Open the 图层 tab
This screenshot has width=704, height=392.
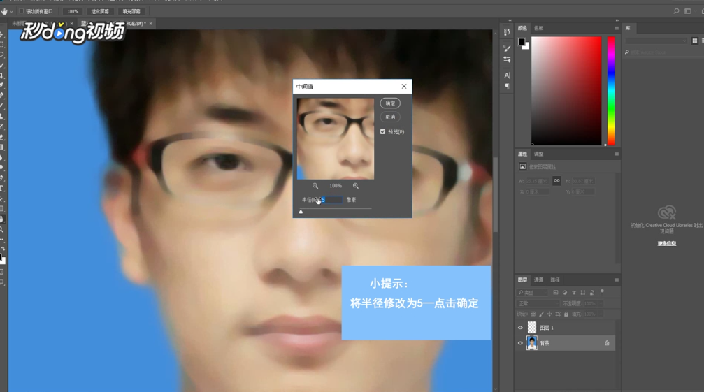pyautogui.click(x=522, y=280)
